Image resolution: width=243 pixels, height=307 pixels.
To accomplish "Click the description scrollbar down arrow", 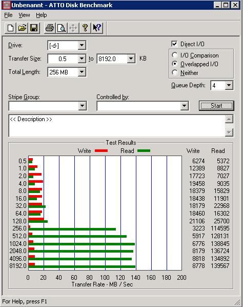I will click(x=229, y=132).
